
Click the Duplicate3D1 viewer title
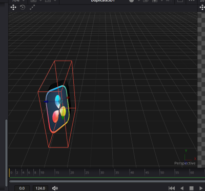[x=103, y=1]
